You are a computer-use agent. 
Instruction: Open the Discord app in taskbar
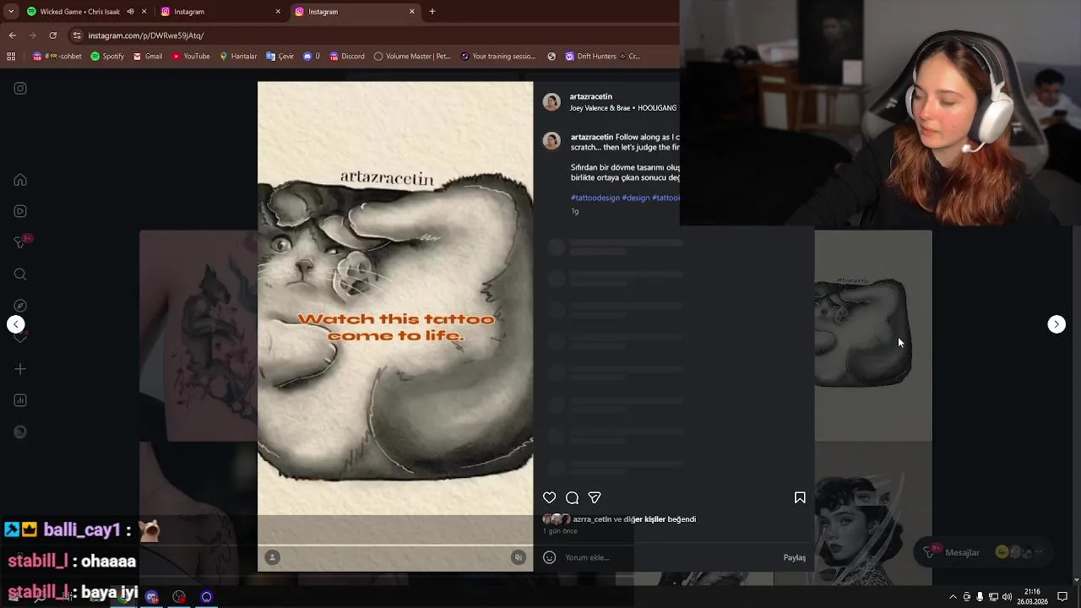click(x=152, y=597)
